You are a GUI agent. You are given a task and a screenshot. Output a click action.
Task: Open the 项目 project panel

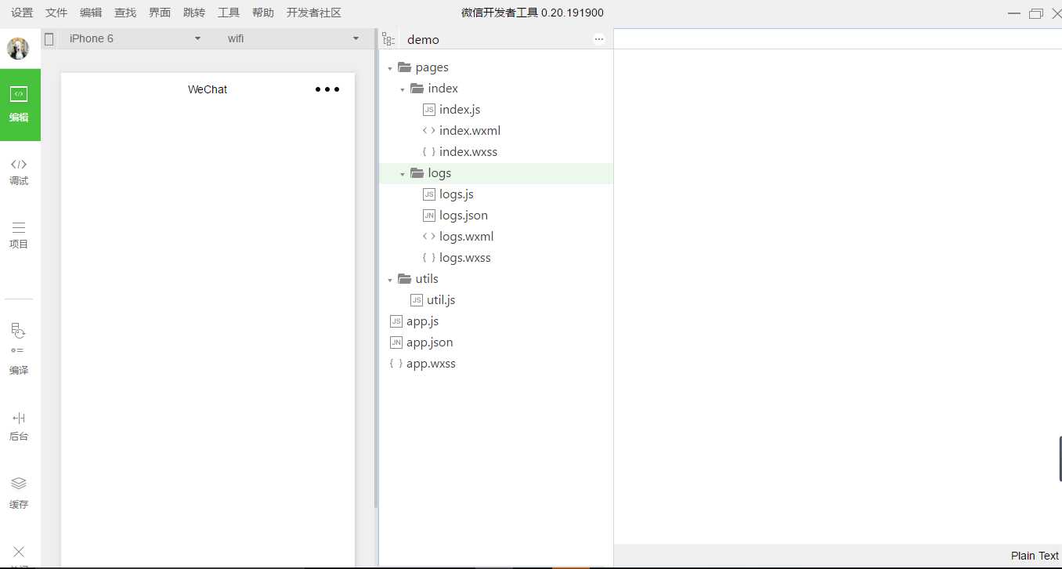(x=19, y=235)
